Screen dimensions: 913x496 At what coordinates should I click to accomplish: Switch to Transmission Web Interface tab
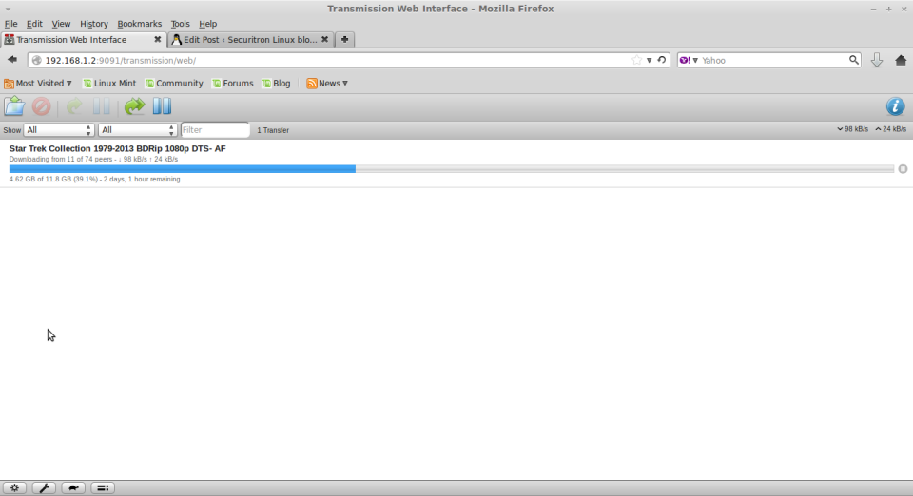84,40
